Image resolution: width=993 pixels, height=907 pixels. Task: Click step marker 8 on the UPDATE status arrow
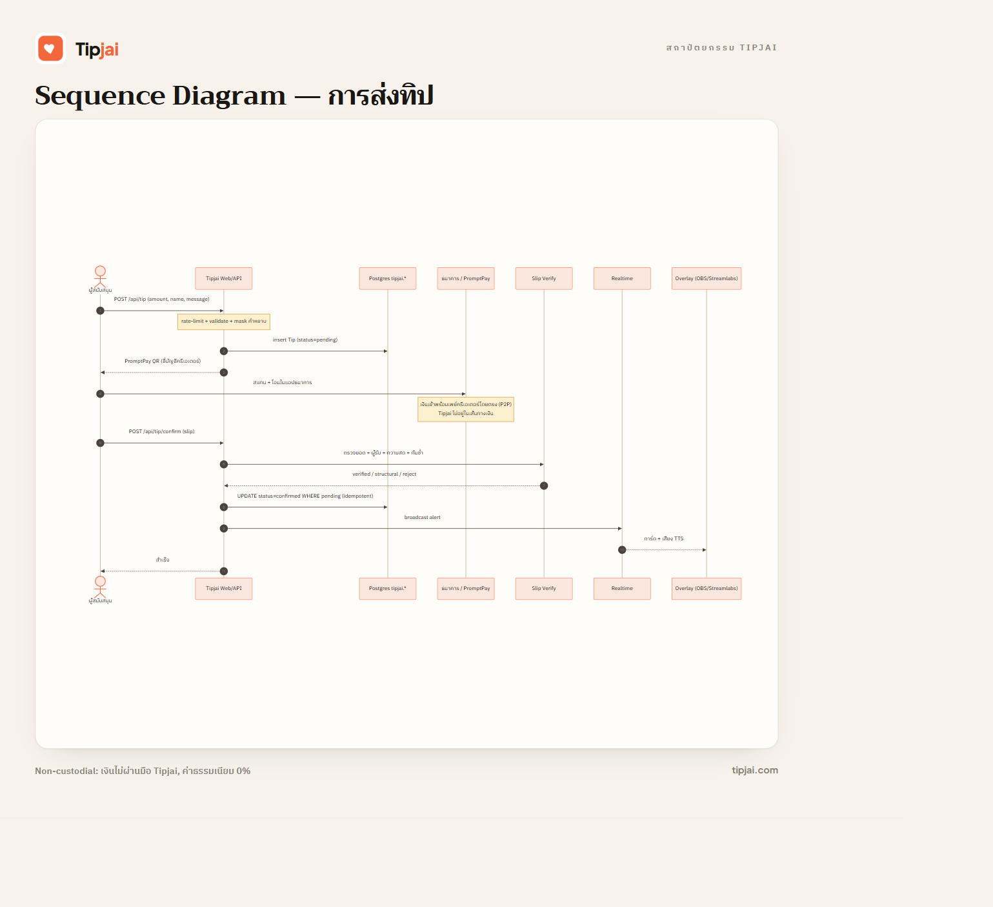[224, 507]
